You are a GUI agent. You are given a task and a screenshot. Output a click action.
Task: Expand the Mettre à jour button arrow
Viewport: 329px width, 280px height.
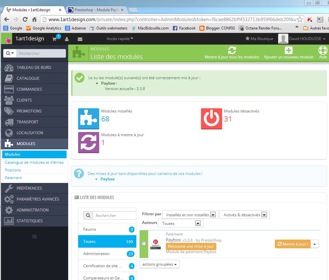click(x=315, y=244)
